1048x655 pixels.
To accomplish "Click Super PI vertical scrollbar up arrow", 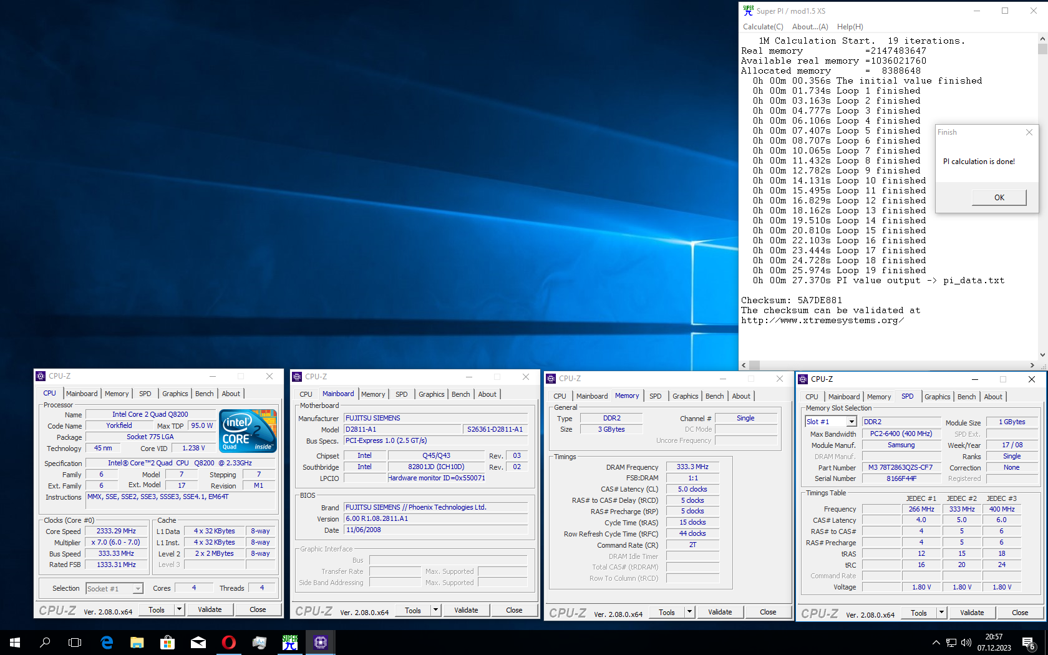I will pyautogui.click(x=1042, y=39).
